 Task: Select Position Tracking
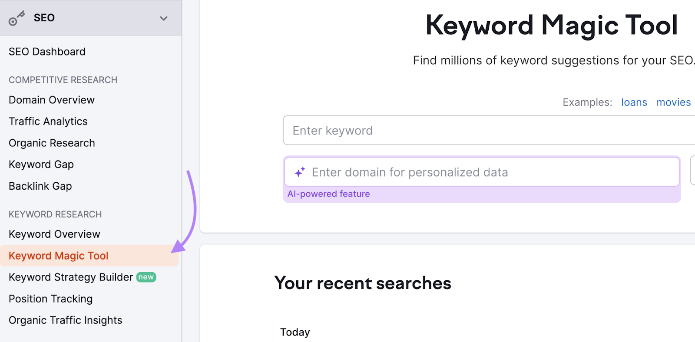coord(50,299)
